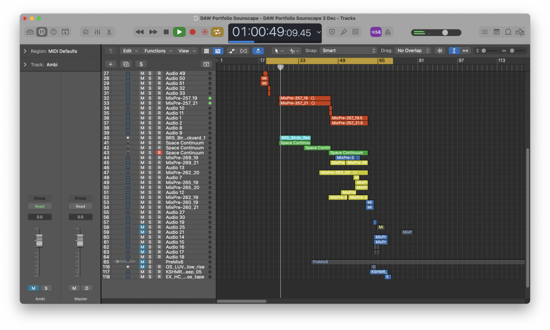Viewport: 550px width, 330px height.
Task: Open the Mixer faders icon
Action: point(98,32)
